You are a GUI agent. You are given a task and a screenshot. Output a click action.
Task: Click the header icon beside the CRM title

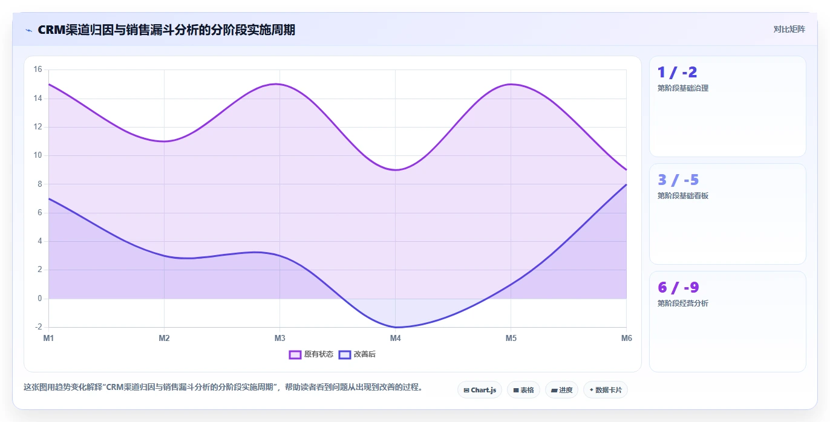coord(29,30)
